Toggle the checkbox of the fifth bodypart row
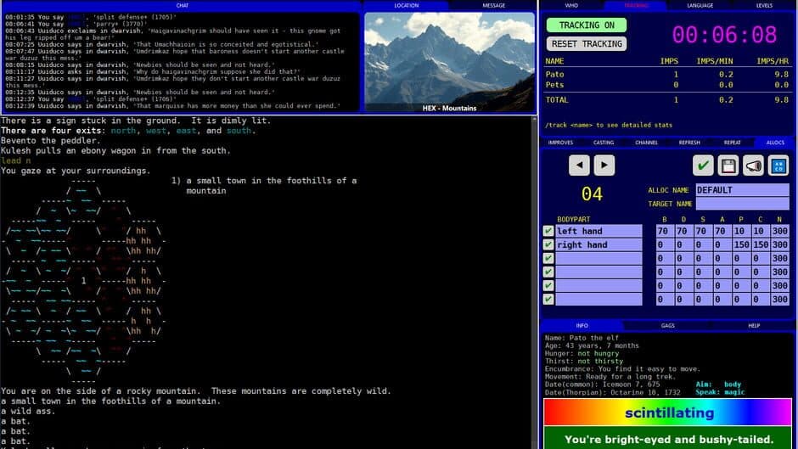 tap(548, 285)
